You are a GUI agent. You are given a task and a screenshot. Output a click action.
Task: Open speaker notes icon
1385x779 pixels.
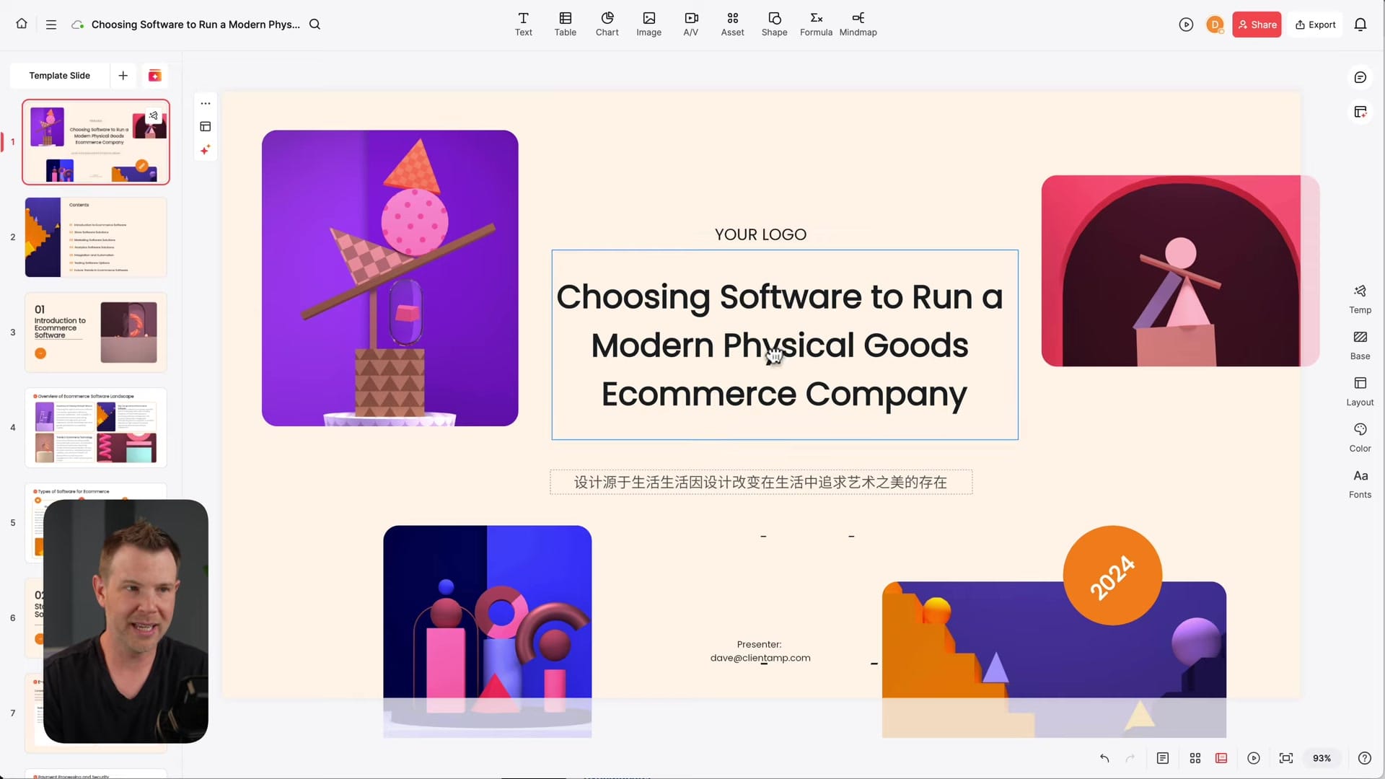(x=1163, y=758)
